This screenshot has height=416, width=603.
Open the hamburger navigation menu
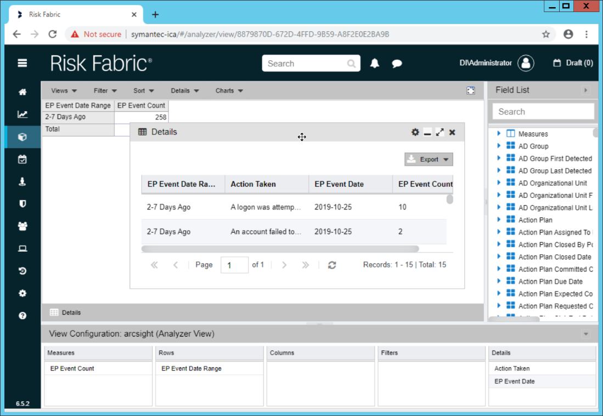click(22, 63)
